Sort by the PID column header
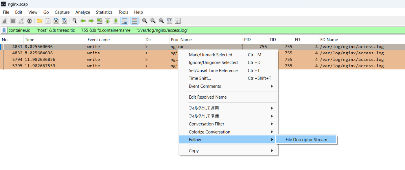Viewport: 405px width, 170px height. (x=255, y=40)
